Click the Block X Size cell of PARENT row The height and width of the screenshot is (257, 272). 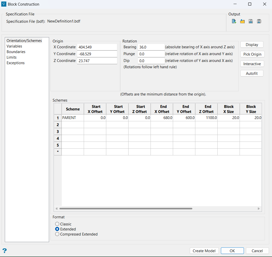pos(229,118)
